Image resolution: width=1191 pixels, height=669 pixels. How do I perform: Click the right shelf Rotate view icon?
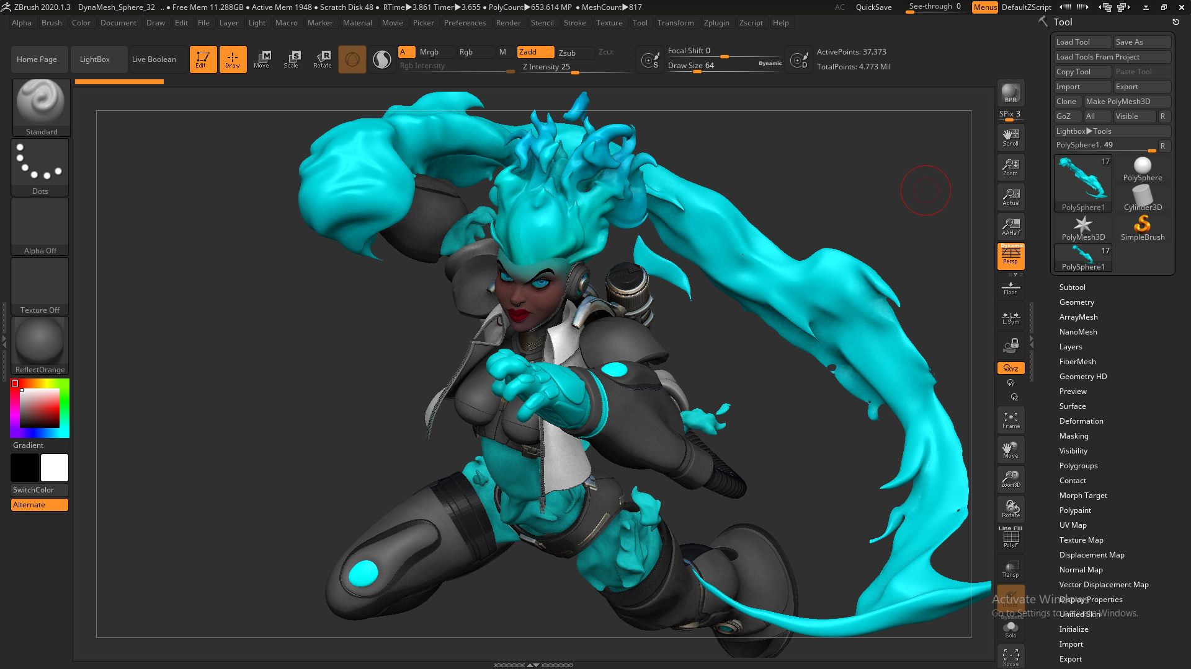tap(1010, 509)
